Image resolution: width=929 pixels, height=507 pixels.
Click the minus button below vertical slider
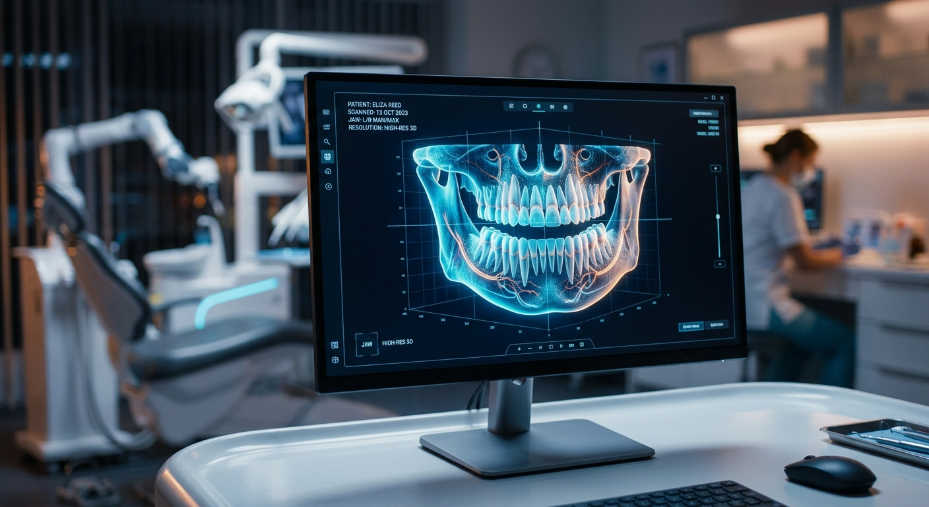click(719, 263)
